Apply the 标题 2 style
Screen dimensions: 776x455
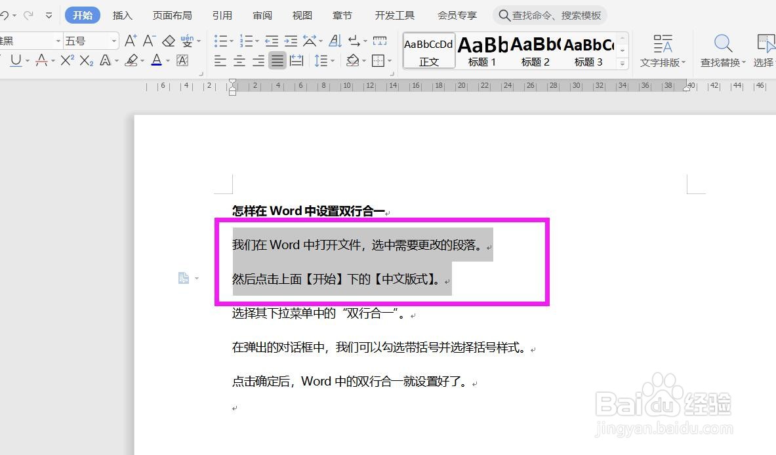click(535, 50)
